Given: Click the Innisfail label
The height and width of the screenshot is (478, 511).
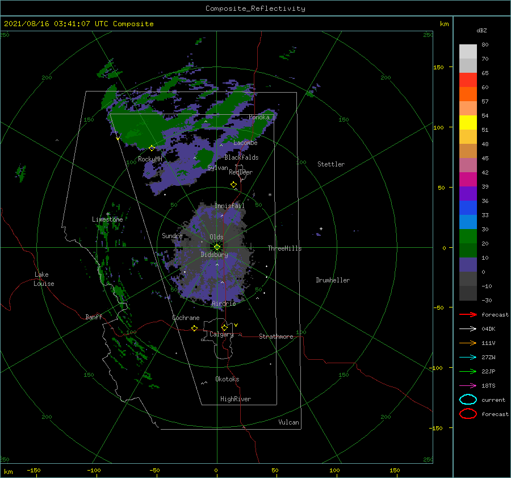Looking at the screenshot, I should point(229,206).
